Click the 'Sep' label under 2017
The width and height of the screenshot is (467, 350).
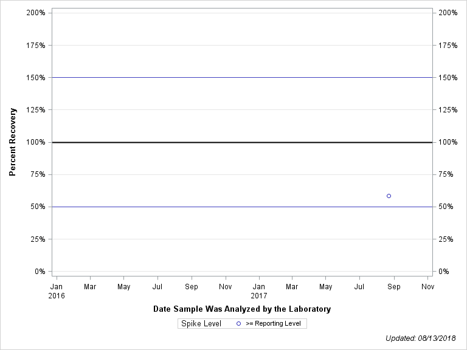point(394,287)
